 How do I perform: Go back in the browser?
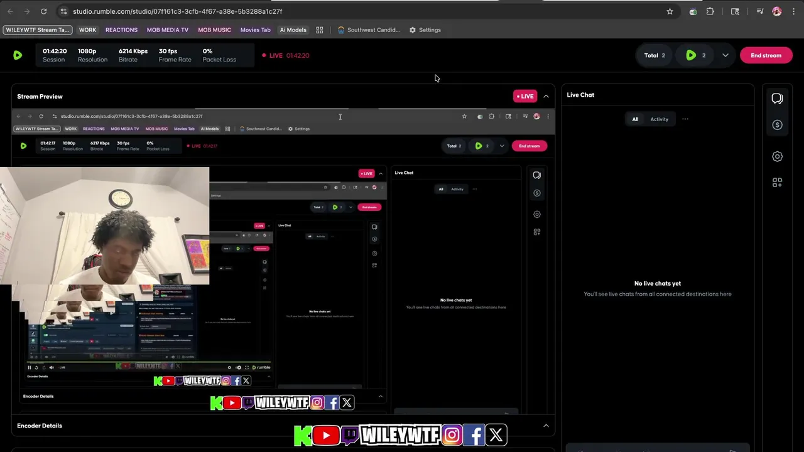tap(10, 11)
